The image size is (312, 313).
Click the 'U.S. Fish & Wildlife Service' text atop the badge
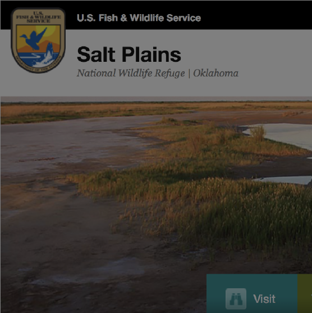[x=38, y=17]
